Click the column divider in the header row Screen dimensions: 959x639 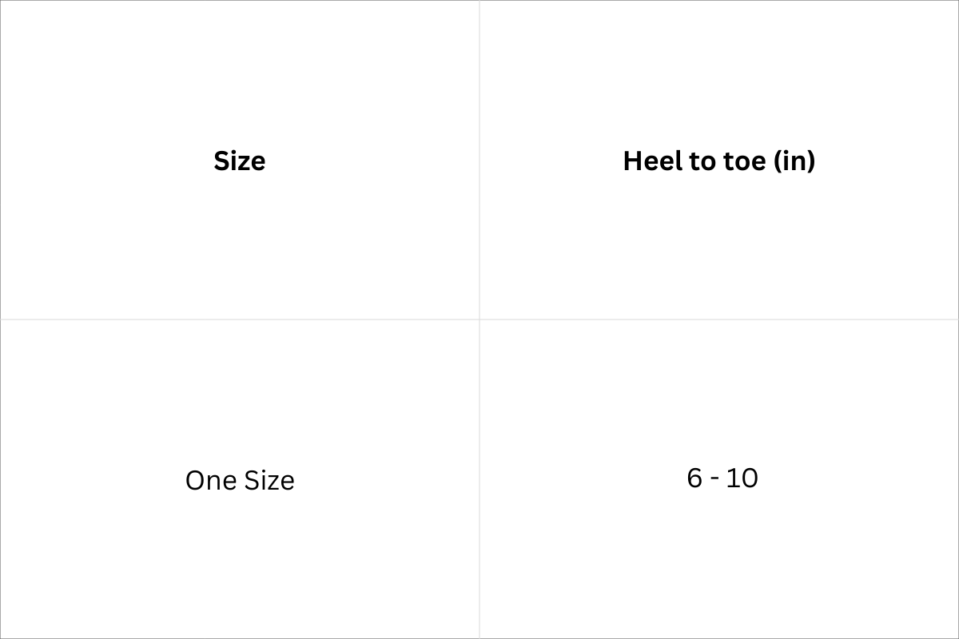[x=479, y=160]
